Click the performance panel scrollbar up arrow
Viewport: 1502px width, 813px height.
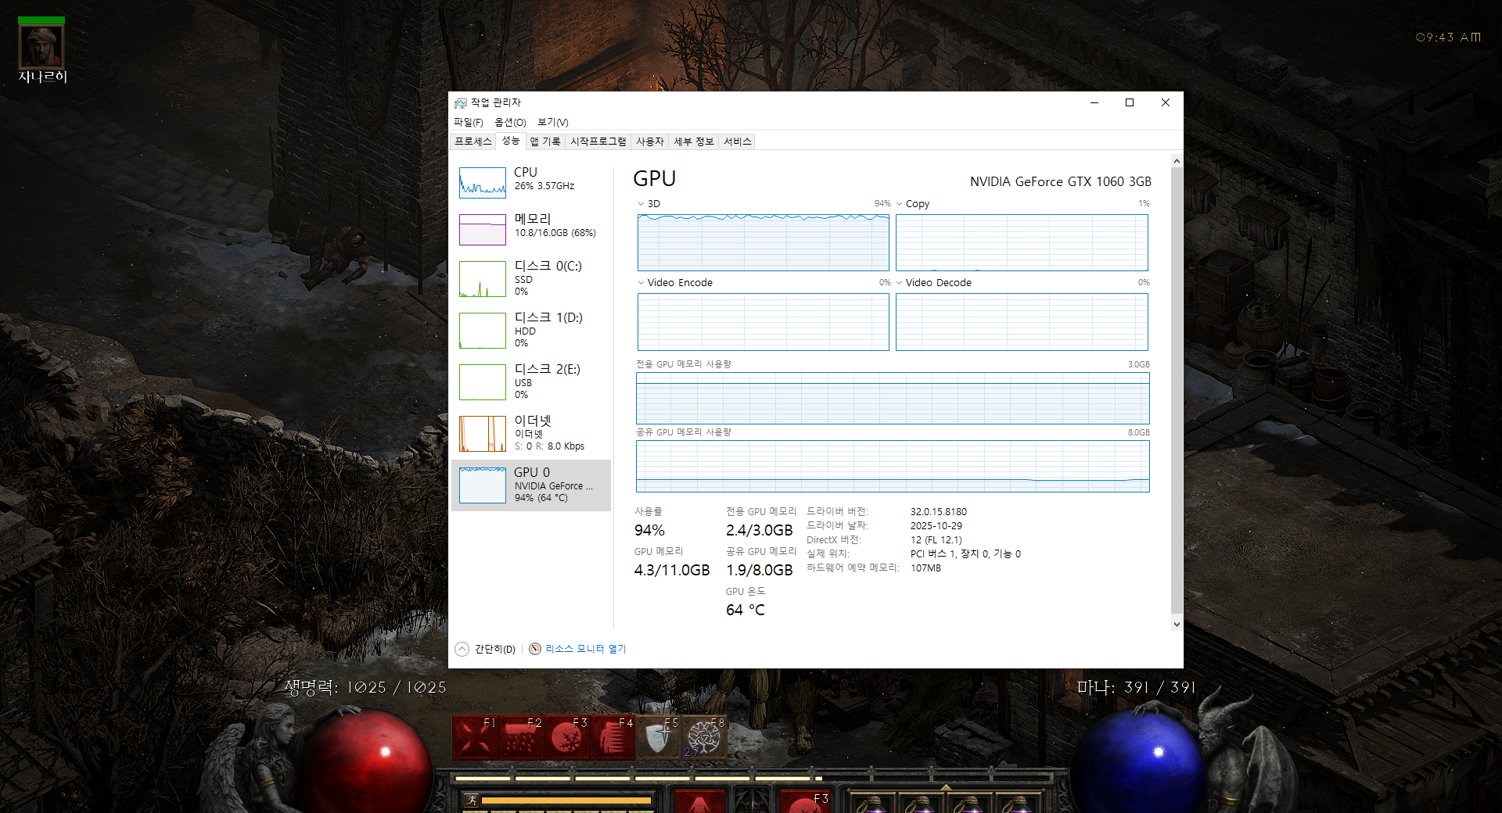coord(1177,161)
